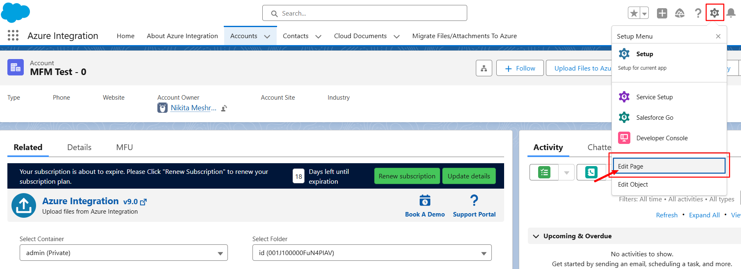Open the Notifications bell

tap(731, 13)
